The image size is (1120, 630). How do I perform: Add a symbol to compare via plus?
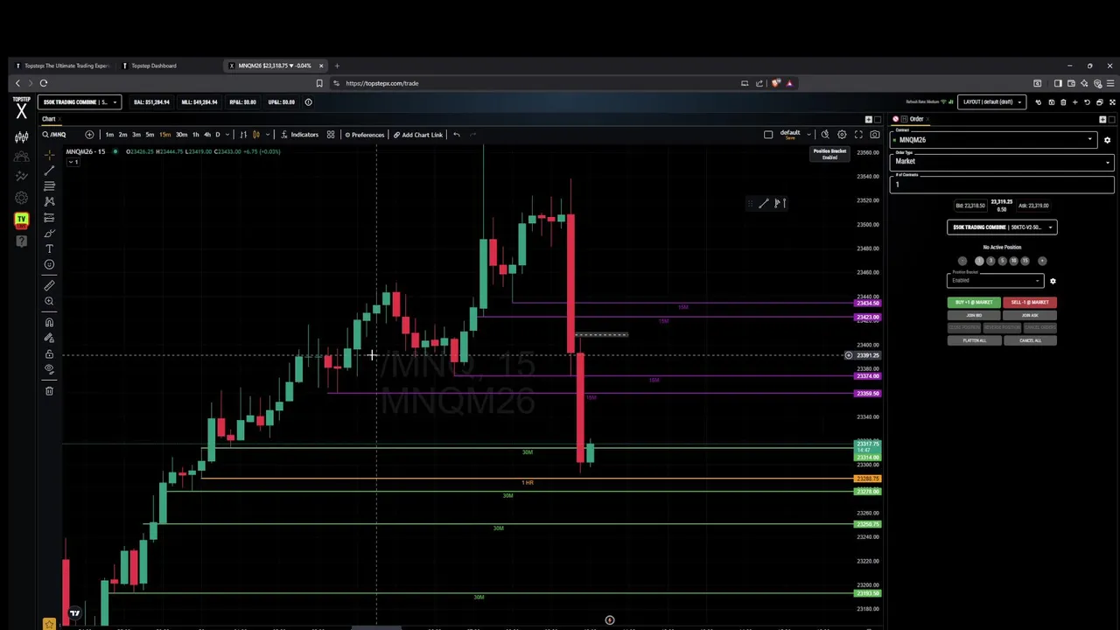point(89,135)
